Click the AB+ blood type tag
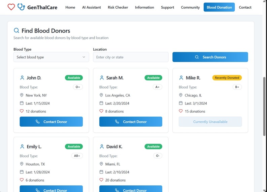The height and width of the screenshot is (192, 267). coord(77,156)
